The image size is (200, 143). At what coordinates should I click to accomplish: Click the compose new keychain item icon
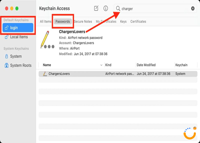96,8
